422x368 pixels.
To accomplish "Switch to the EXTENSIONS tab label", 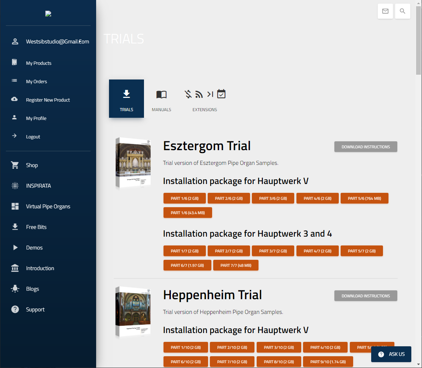I will [204, 110].
